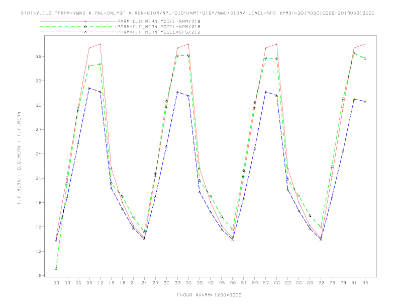This screenshot has width=398, height=308.
Task: Click x-axis tick label 33
Action: 177,283
